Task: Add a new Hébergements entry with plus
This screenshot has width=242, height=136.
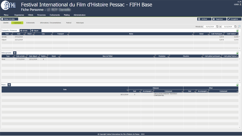Action: 15,53
